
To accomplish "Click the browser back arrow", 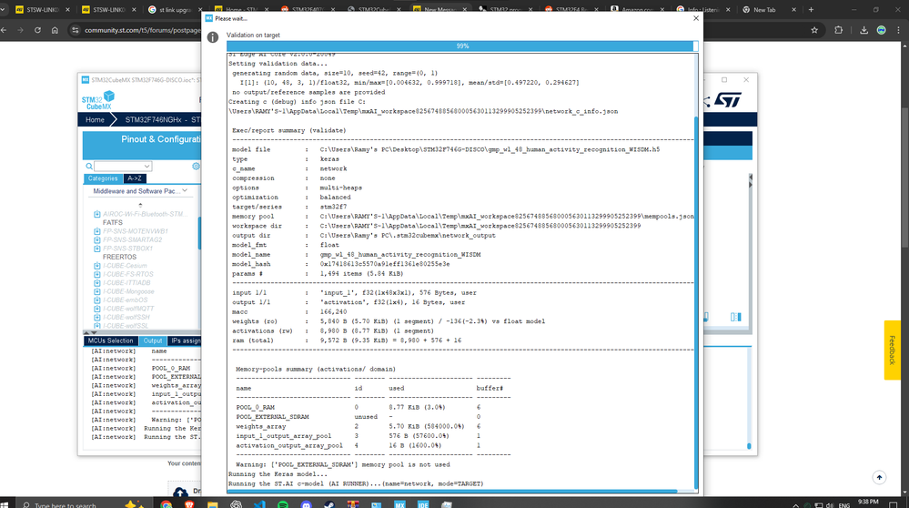I will (x=4, y=30).
